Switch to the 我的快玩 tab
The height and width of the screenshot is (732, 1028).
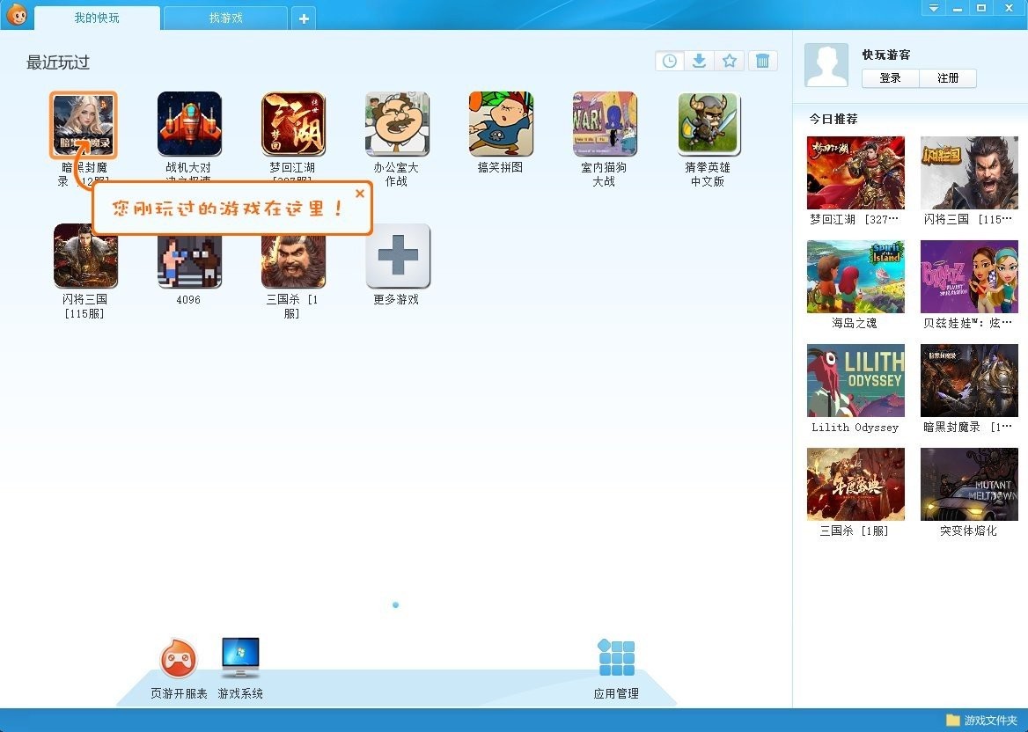pos(97,18)
